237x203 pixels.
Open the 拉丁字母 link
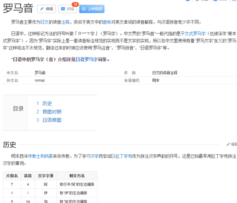(x=124, y=156)
